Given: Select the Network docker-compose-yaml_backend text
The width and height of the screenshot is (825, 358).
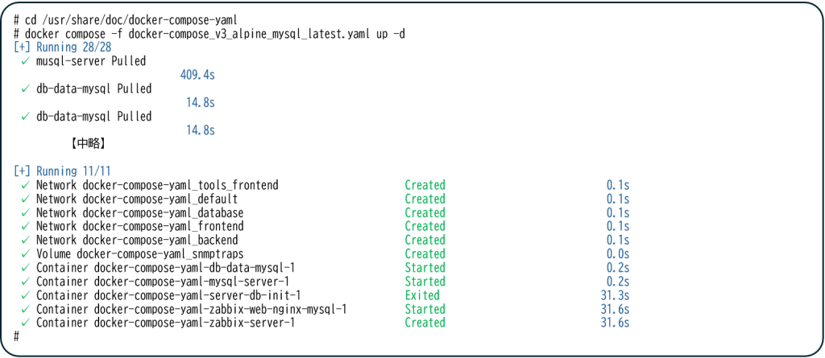Looking at the screenshot, I should (x=137, y=240).
